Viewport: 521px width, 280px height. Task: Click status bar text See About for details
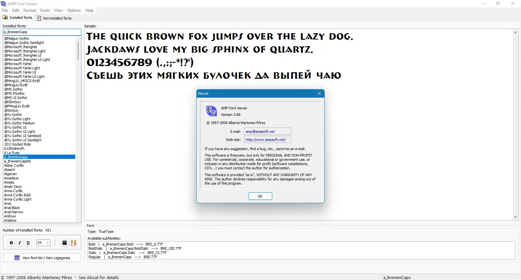pos(99,277)
